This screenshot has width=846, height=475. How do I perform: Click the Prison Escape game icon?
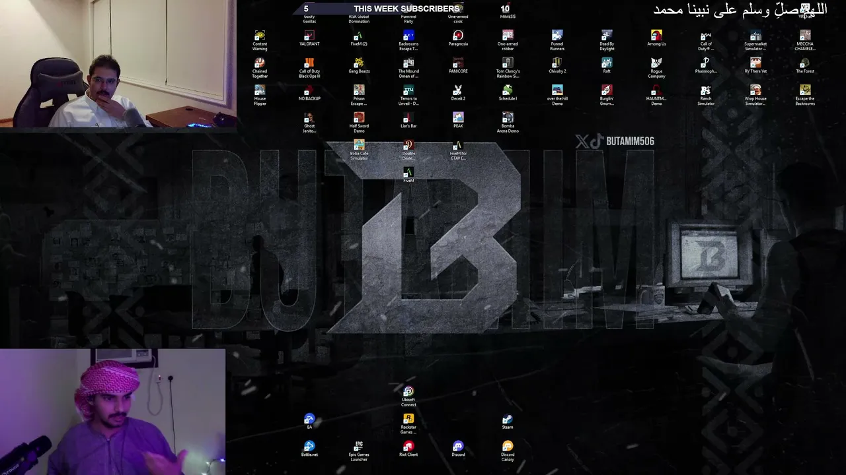coord(359,95)
